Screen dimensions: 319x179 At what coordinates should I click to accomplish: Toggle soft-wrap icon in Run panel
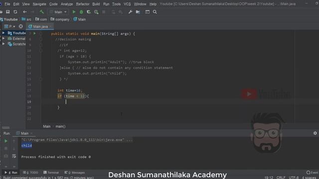point(14,156)
